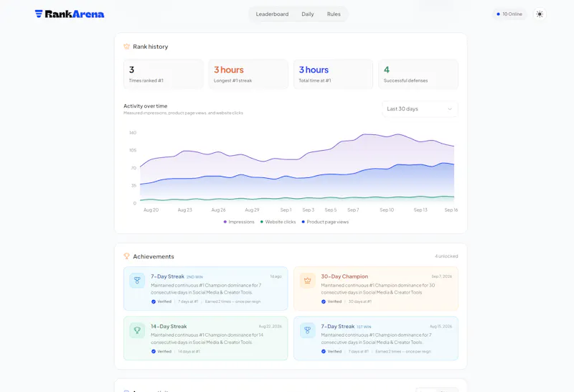
Task: Click the 'Aug 20' axis label
Action: (151, 210)
